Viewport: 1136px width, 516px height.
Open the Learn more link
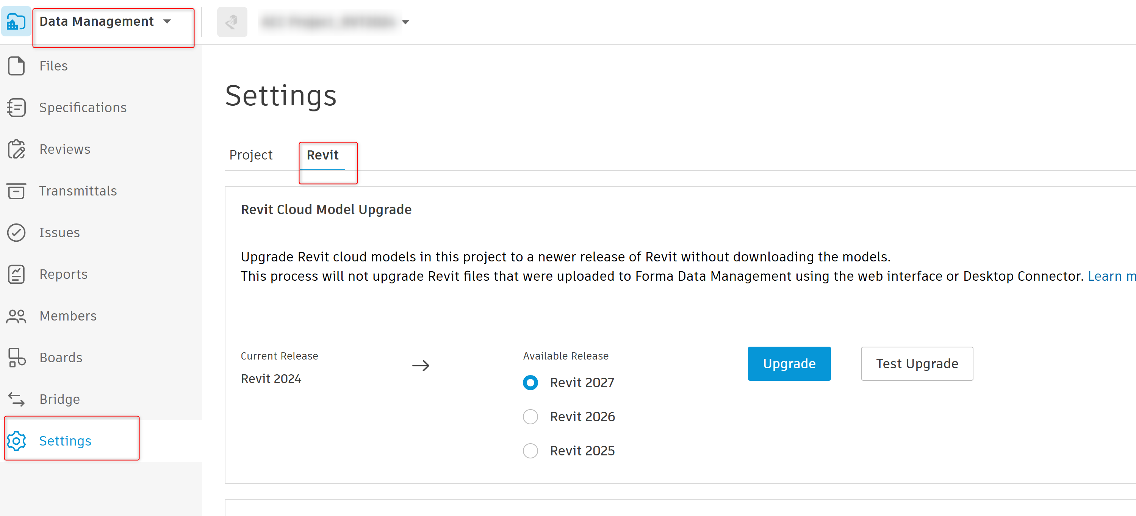coord(1112,276)
